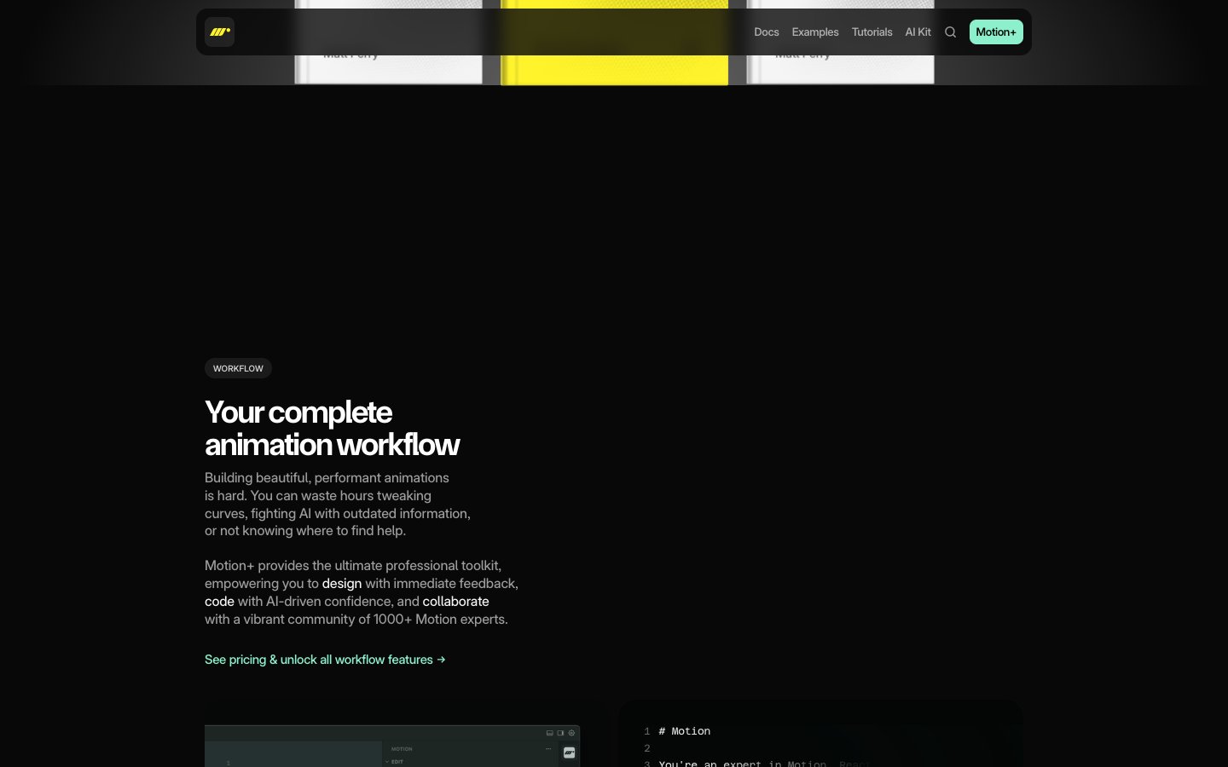The width and height of the screenshot is (1228, 767).
Task: Follow the 'See pricing & unlock' link
Action: point(325,660)
